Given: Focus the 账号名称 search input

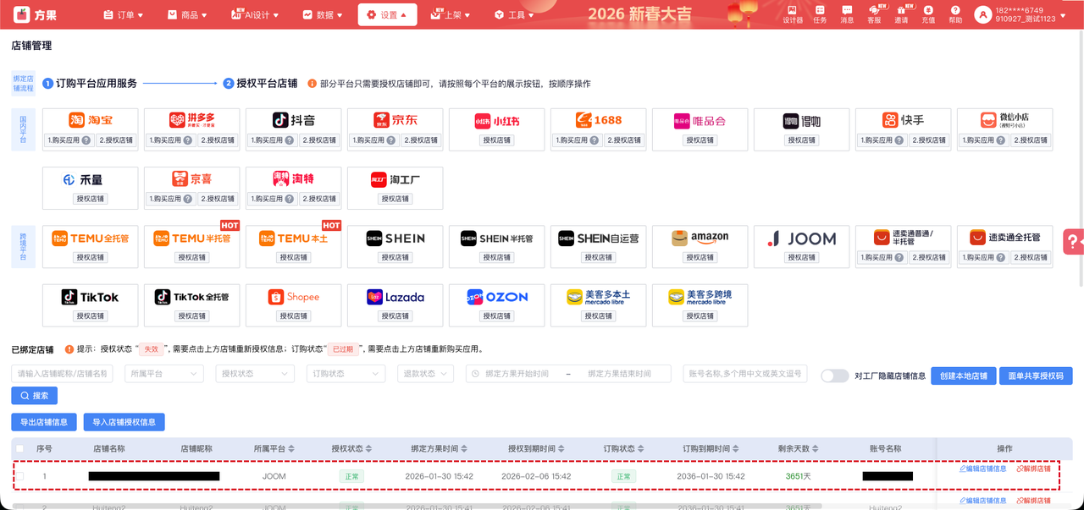Looking at the screenshot, I should point(745,374).
